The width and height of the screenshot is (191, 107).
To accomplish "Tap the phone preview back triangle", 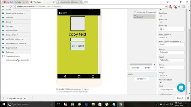I will pyautogui.click(x=65, y=76).
